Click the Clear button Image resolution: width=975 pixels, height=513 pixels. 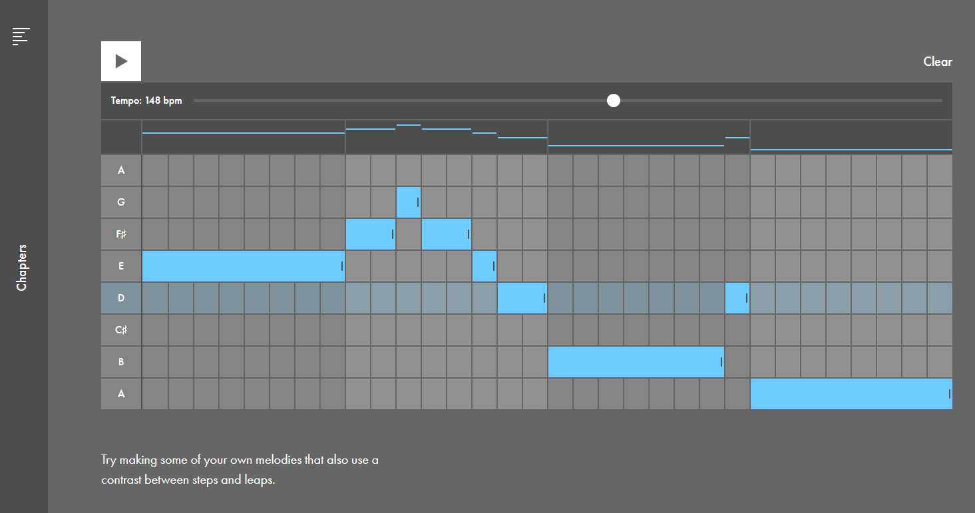(x=937, y=62)
